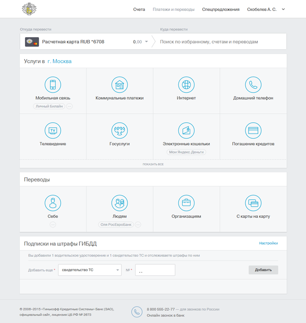
Task: Click the Электронные кошельки label
Action: [x=186, y=144]
